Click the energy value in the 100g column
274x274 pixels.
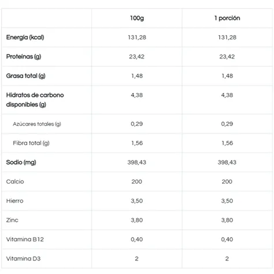(137, 37)
